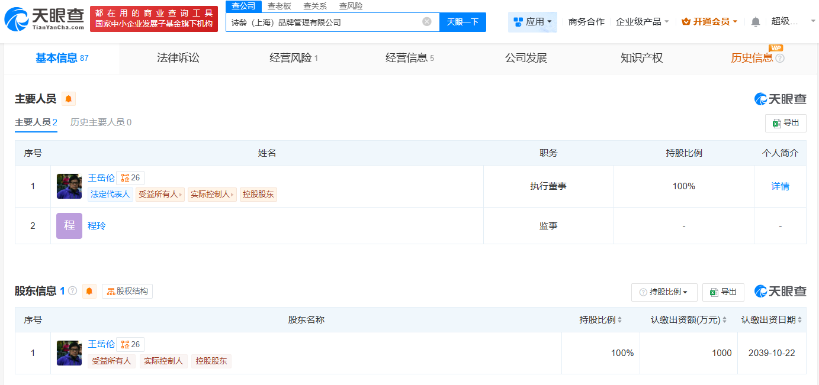Open the 股权结构 chart button
Viewport: 819px width, 385px height.
click(x=127, y=291)
